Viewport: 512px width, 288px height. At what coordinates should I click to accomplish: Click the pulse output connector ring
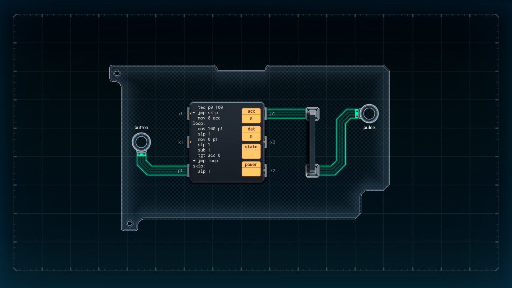tap(369, 114)
